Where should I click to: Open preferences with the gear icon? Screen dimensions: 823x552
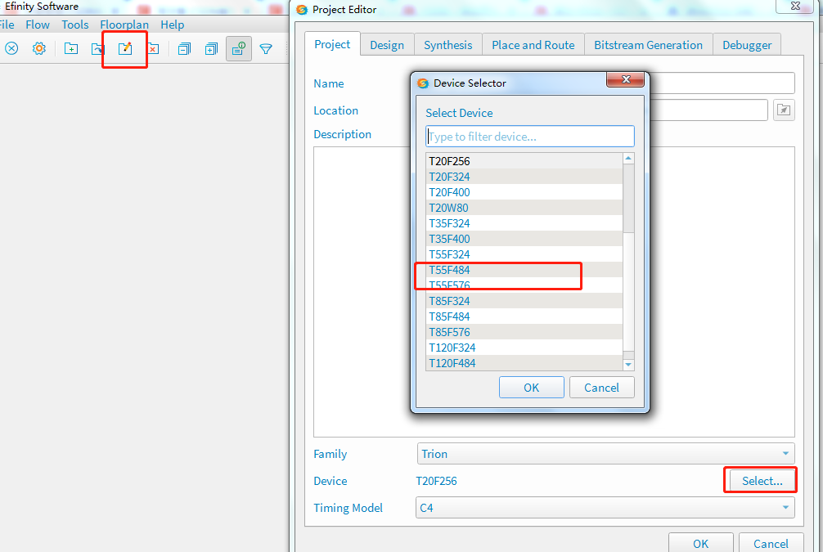click(x=38, y=49)
